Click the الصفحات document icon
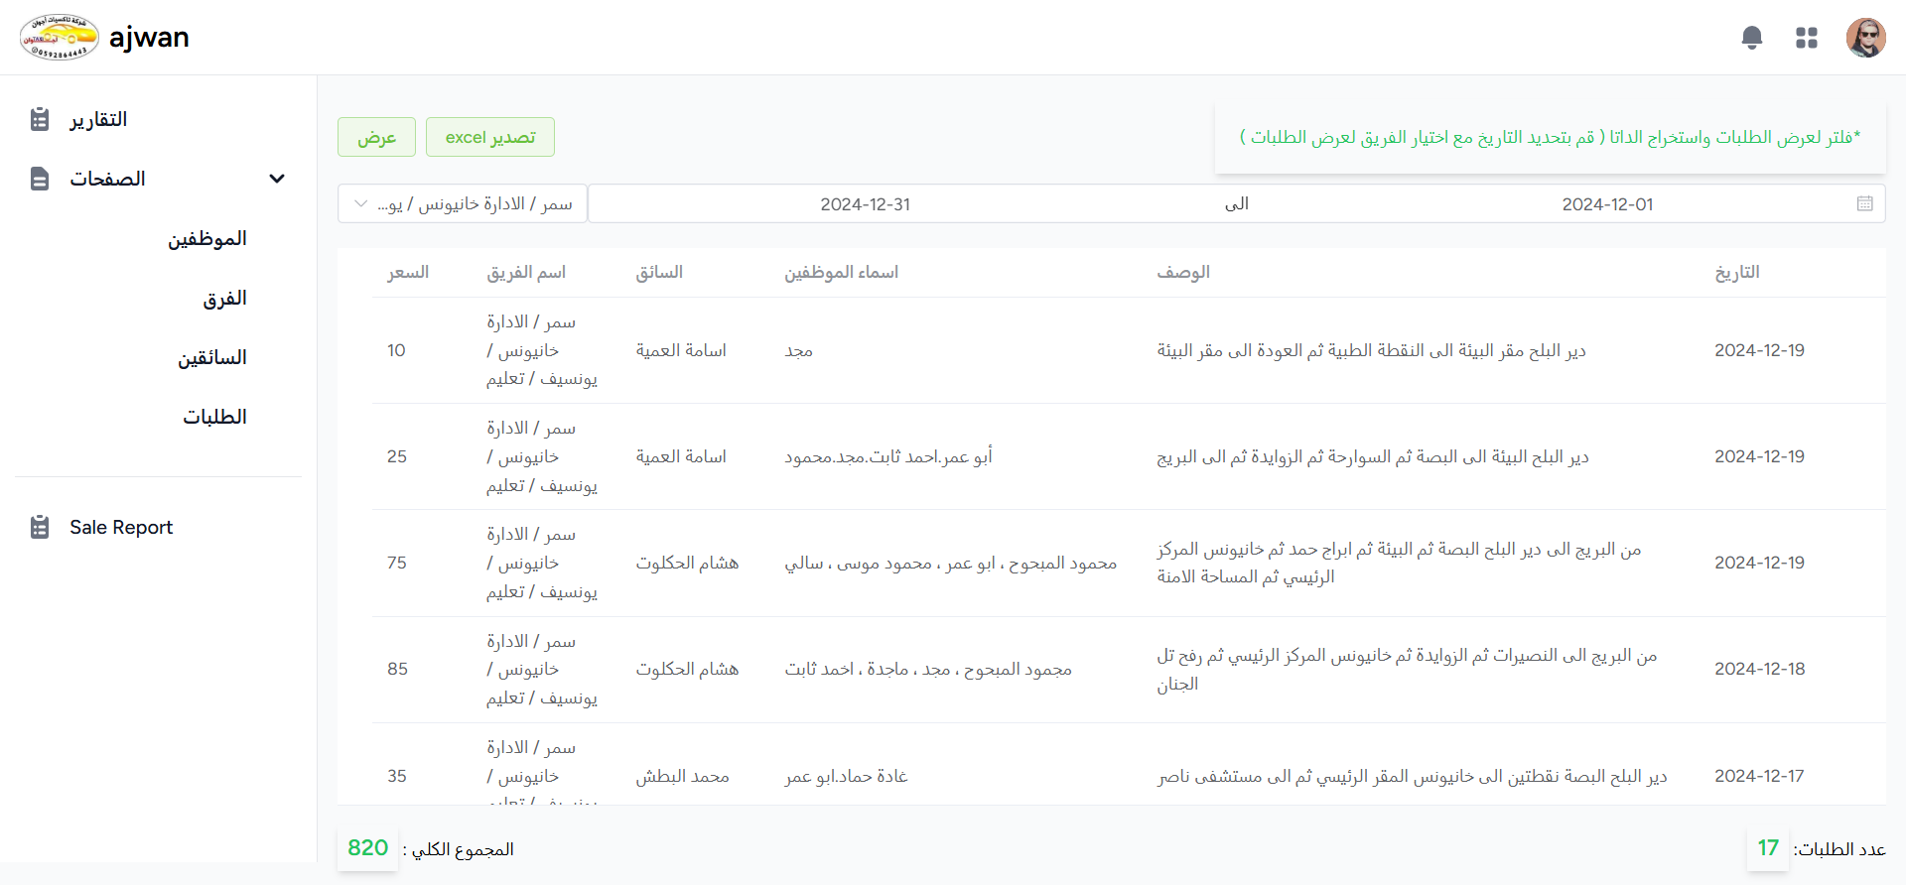The image size is (1906, 885). 40,179
